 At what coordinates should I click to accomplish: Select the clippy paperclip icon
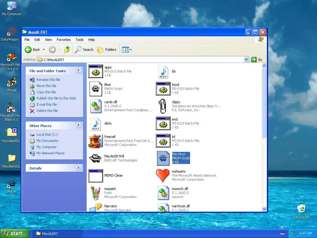(x=163, y=106)
